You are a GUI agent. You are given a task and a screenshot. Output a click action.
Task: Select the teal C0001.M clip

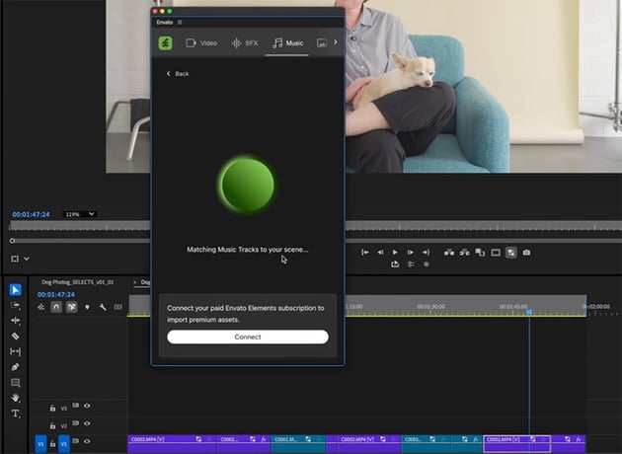[x=298, y=444]
